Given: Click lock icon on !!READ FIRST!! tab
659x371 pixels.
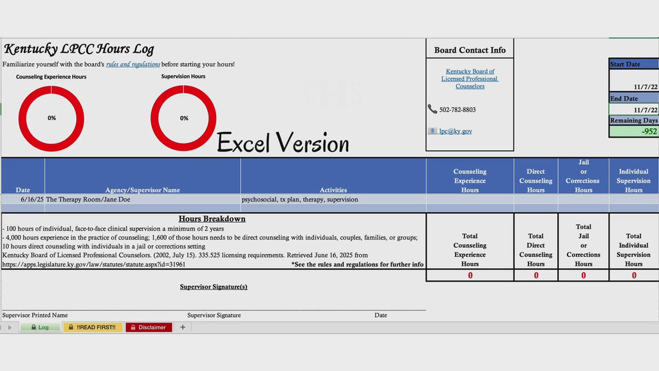Looking at the screenshot, I should tap(71, 327).
